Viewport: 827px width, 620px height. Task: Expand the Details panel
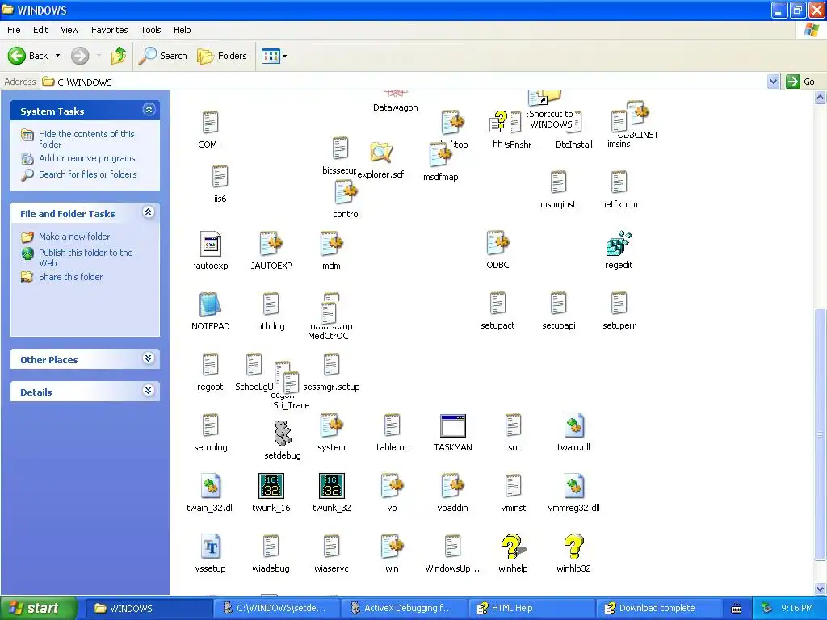click(149, 391)
